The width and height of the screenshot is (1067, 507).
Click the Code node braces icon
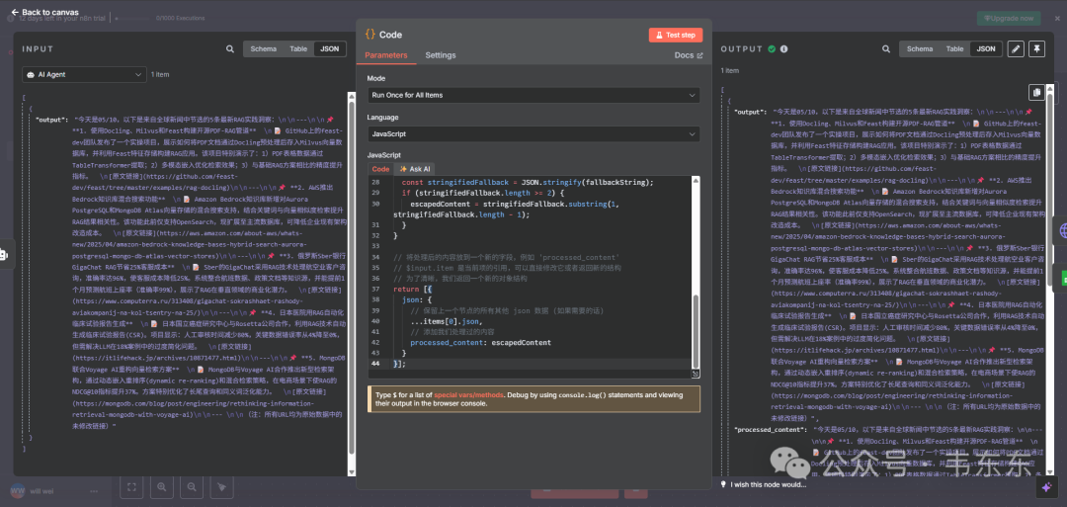370,35
